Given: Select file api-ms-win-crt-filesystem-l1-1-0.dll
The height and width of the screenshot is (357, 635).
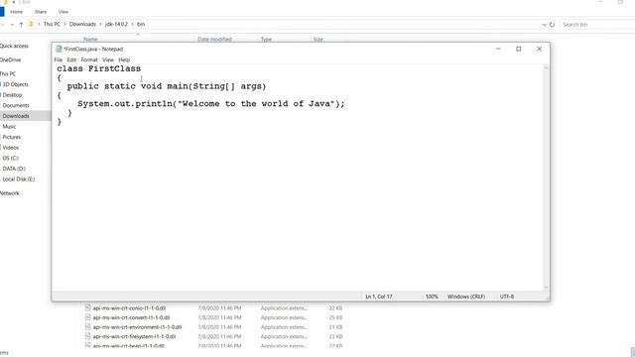Looking at the screenshot, I should [135, 336].
